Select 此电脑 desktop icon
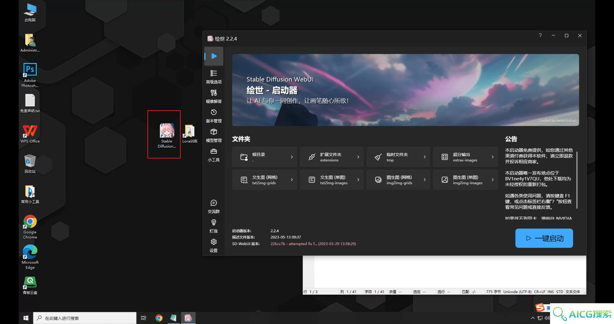This screenshot has width=614, height=324. click(30, 13)
